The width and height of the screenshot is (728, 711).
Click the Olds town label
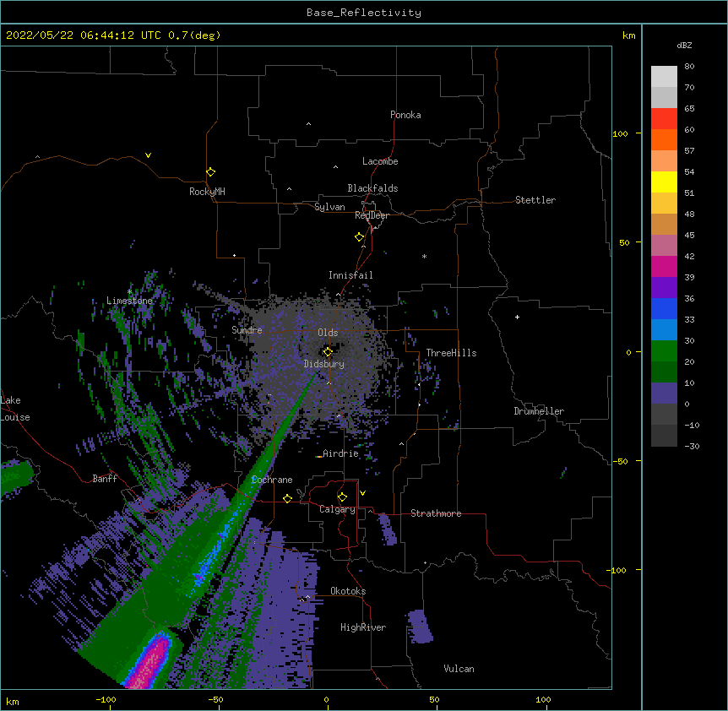(328, 333)
